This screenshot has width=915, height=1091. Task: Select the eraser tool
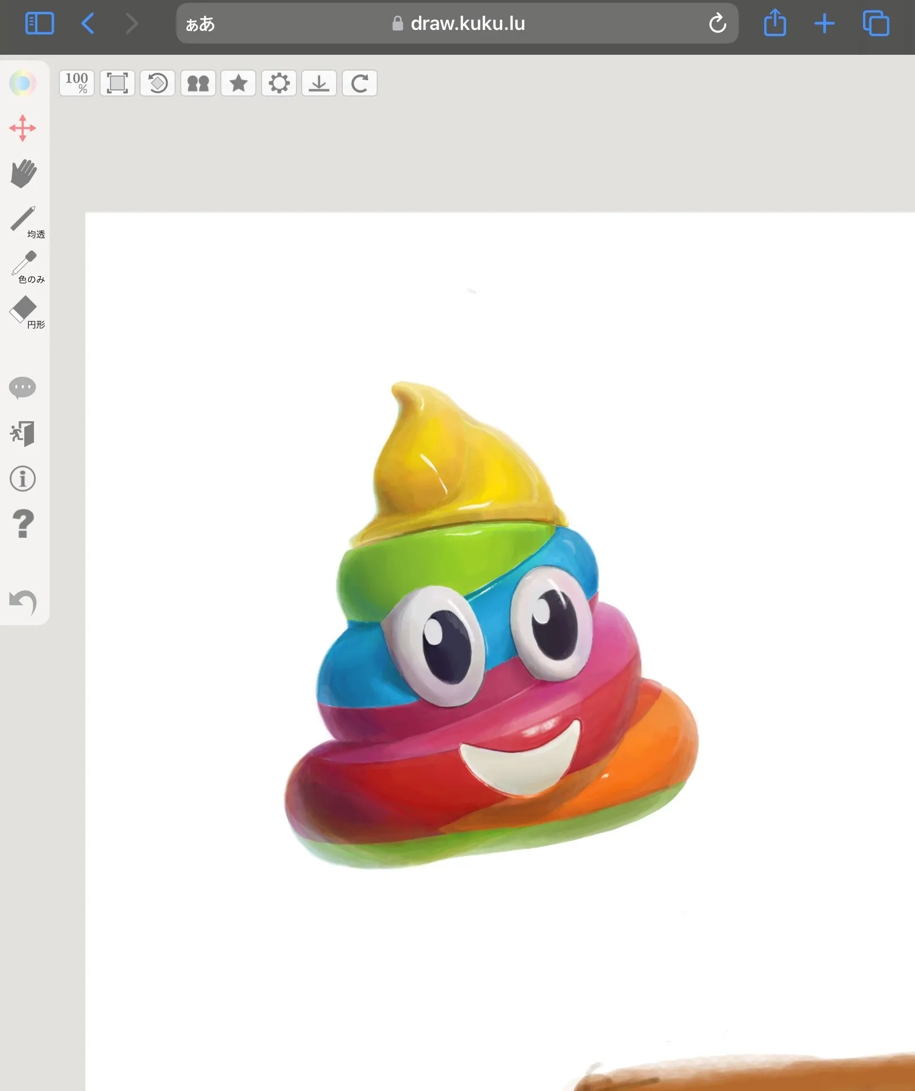point(26,313)
